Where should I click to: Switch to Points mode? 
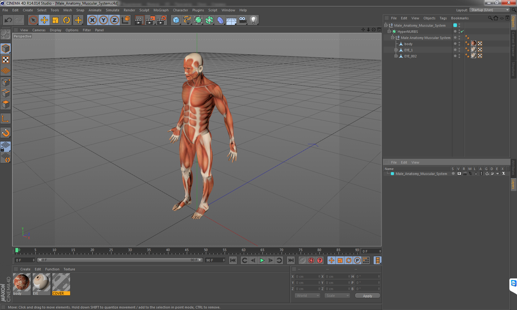(x=6, y=82)
